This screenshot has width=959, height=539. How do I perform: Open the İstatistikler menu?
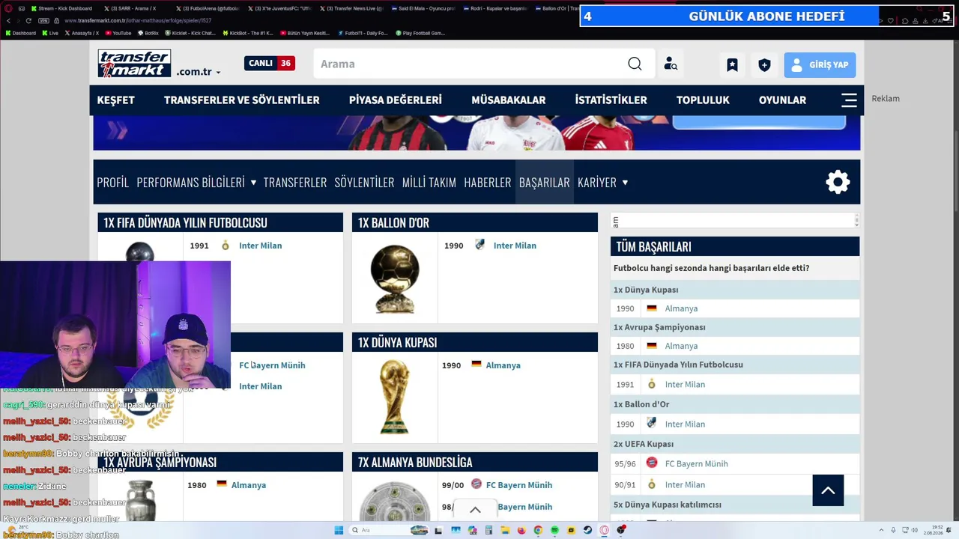coord(611,100)
